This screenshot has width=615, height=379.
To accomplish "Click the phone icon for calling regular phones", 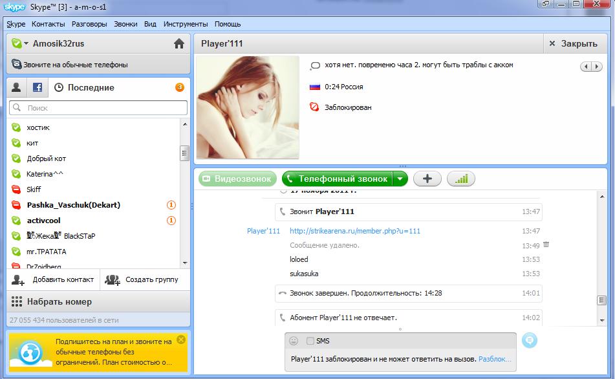I will point(16,64).
